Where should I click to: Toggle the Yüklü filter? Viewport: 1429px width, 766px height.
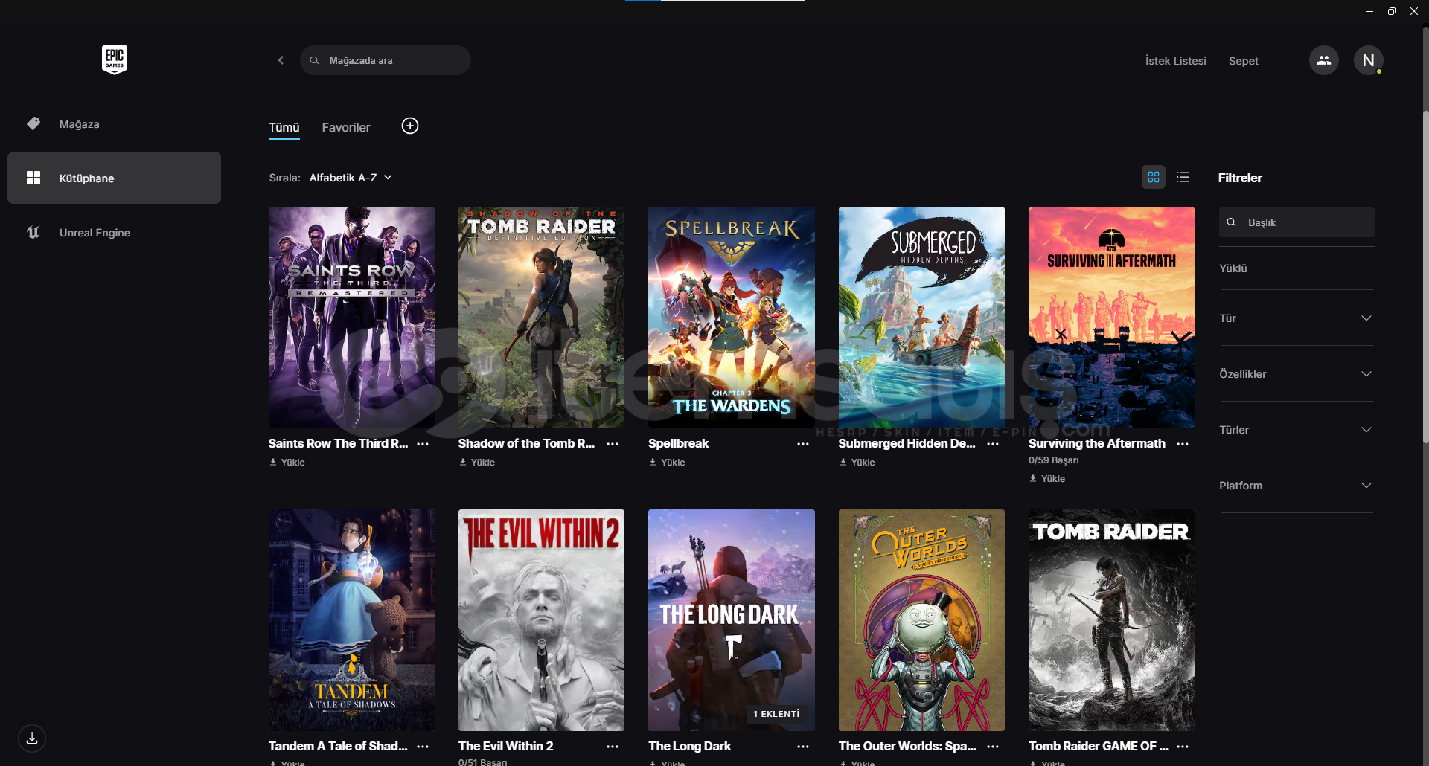coord(1297,268)
